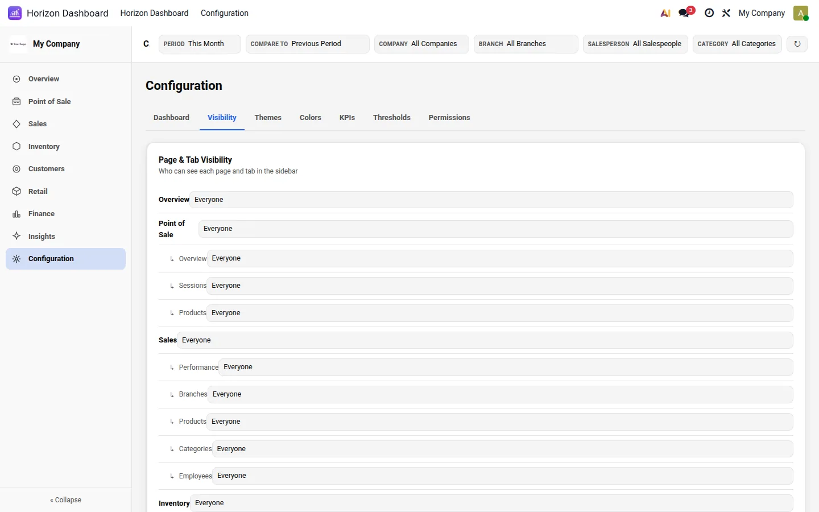Switch to the Permissions tab
This screenshot has width=819, height=512.
click(449, 118)
